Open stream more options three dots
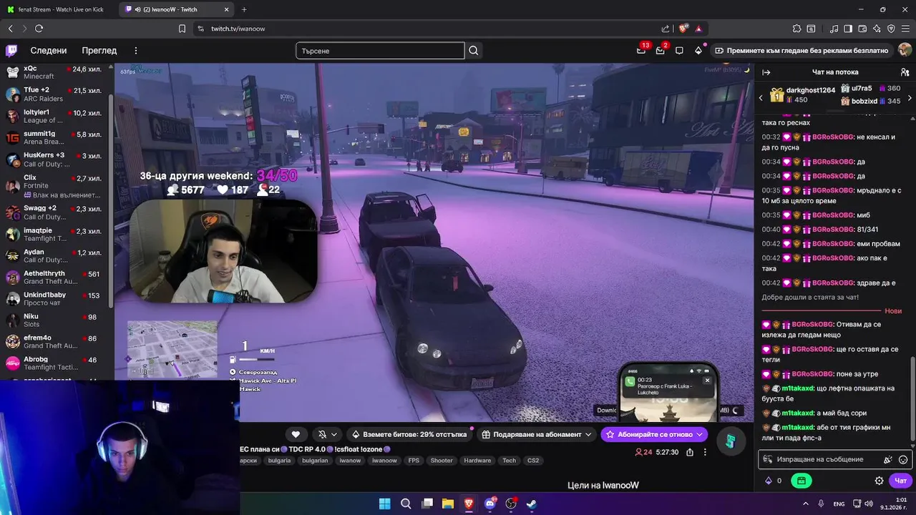This screenshot has height=515, width=916. 705,452
